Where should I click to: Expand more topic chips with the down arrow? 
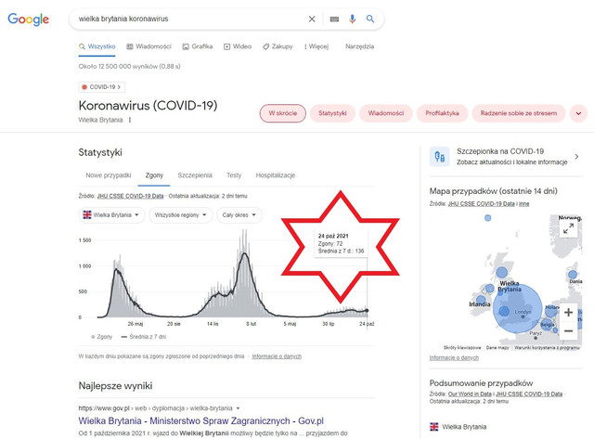click(578, 113)
